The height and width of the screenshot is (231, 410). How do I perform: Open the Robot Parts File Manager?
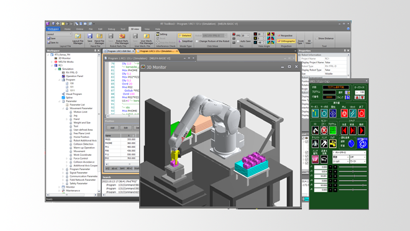click(x=122, y=38)
